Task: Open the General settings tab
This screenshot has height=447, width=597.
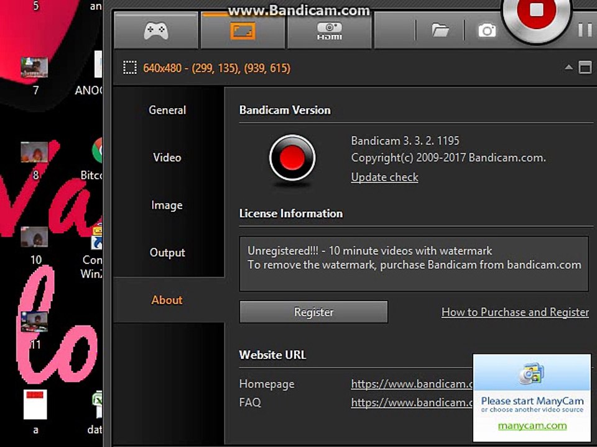Action: tap(167, 110)
